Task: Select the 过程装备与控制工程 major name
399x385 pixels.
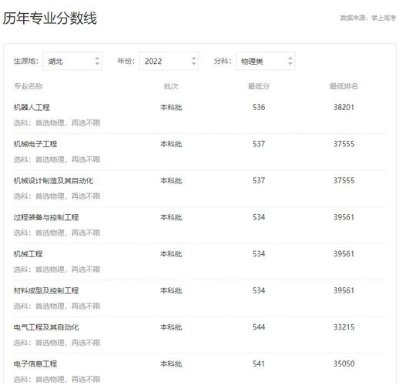Action: point(46,217)
